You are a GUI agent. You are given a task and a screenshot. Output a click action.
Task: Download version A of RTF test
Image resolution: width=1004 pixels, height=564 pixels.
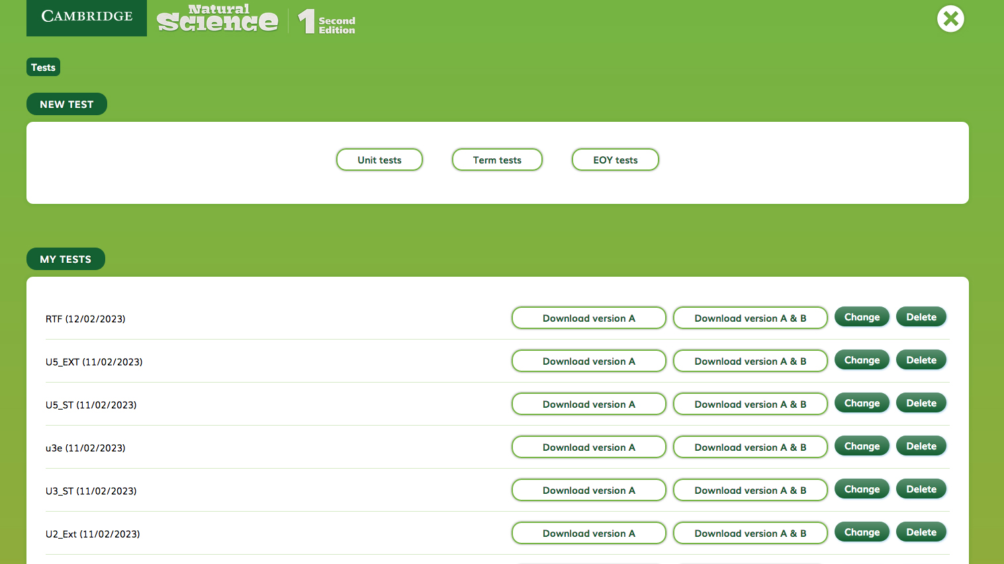(589, 318)
